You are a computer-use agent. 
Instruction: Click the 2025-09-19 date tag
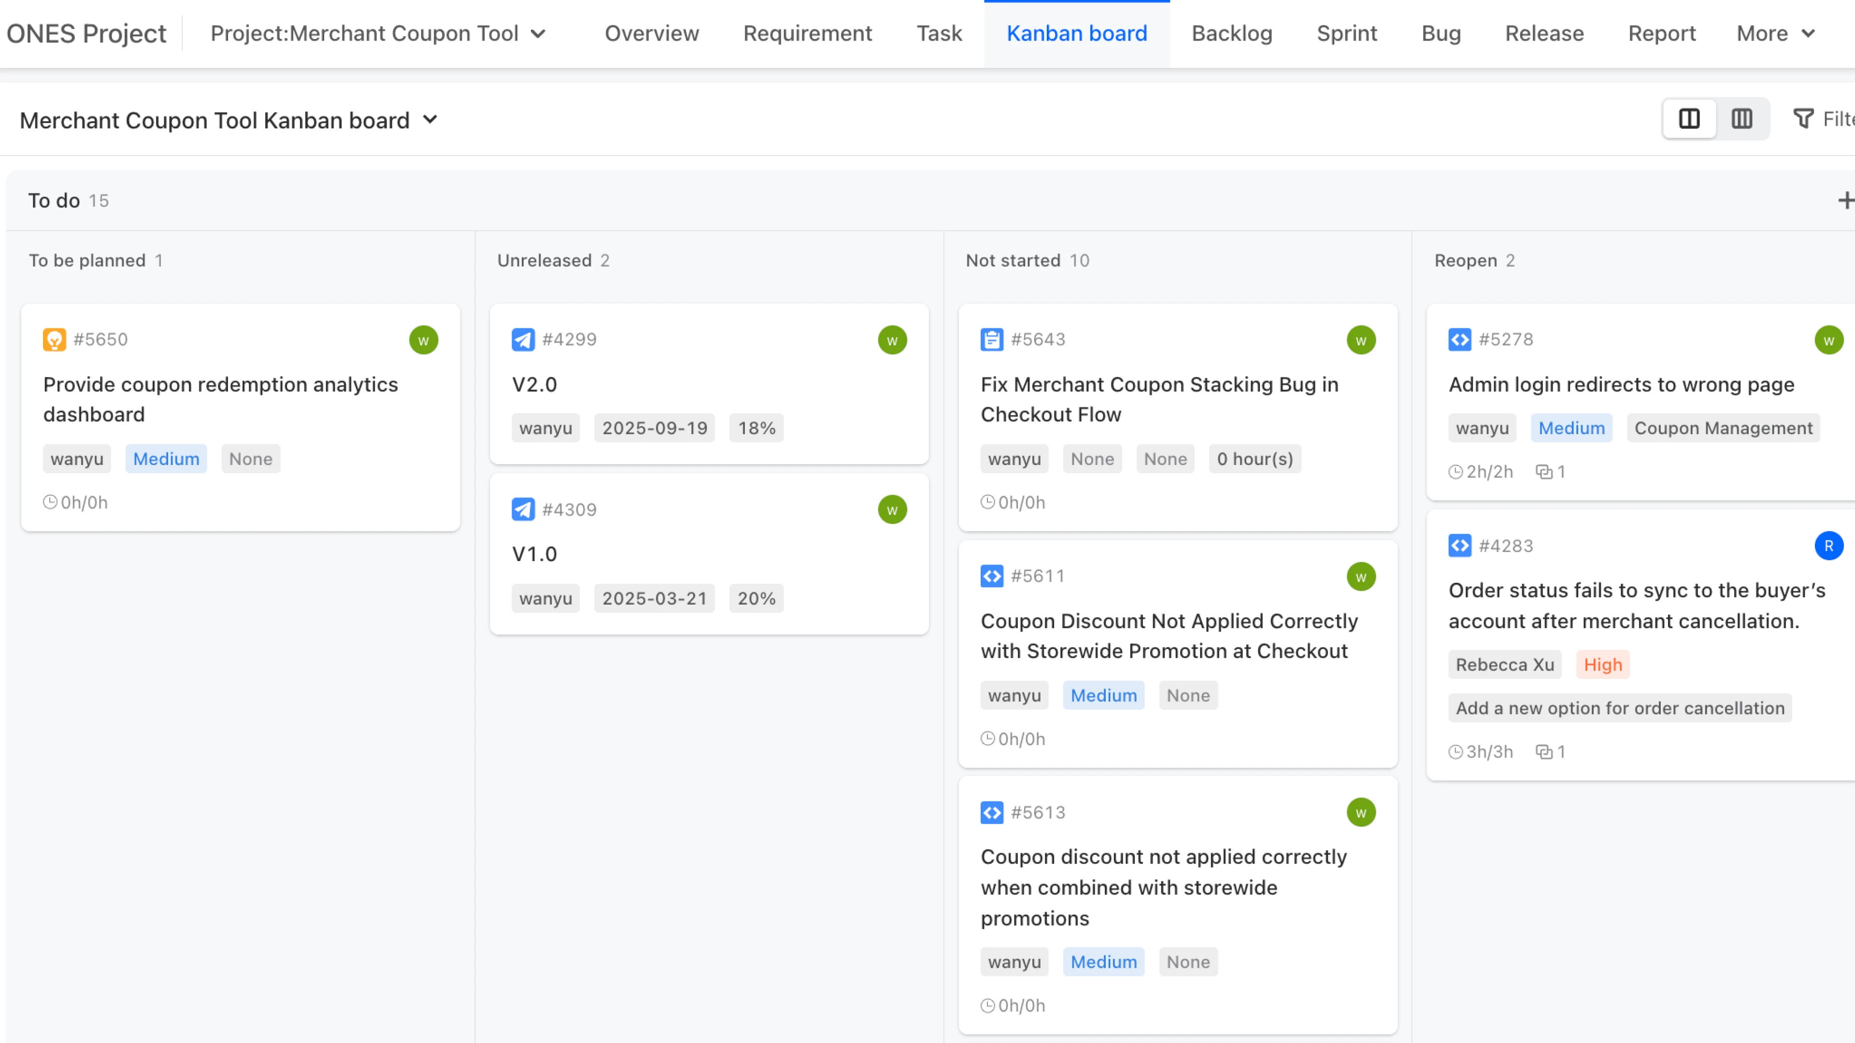coord(654,427)
